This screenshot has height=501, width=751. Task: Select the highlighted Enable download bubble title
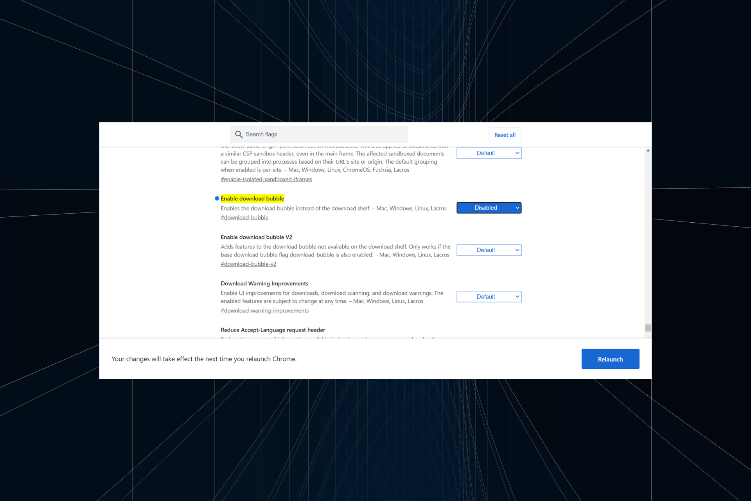tap(252, 198)
